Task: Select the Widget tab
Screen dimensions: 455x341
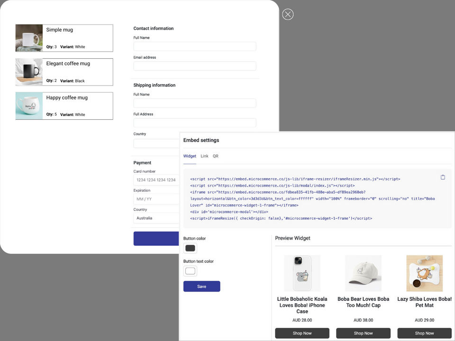Action: 190,156
